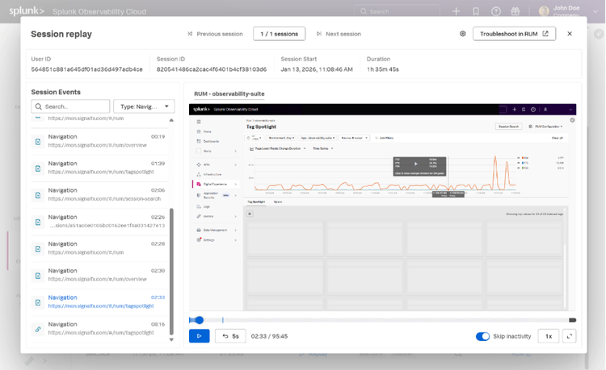Click page icon of 02:06 session-search event
This screenshot has width=606, height=370.
click(37, 195)
